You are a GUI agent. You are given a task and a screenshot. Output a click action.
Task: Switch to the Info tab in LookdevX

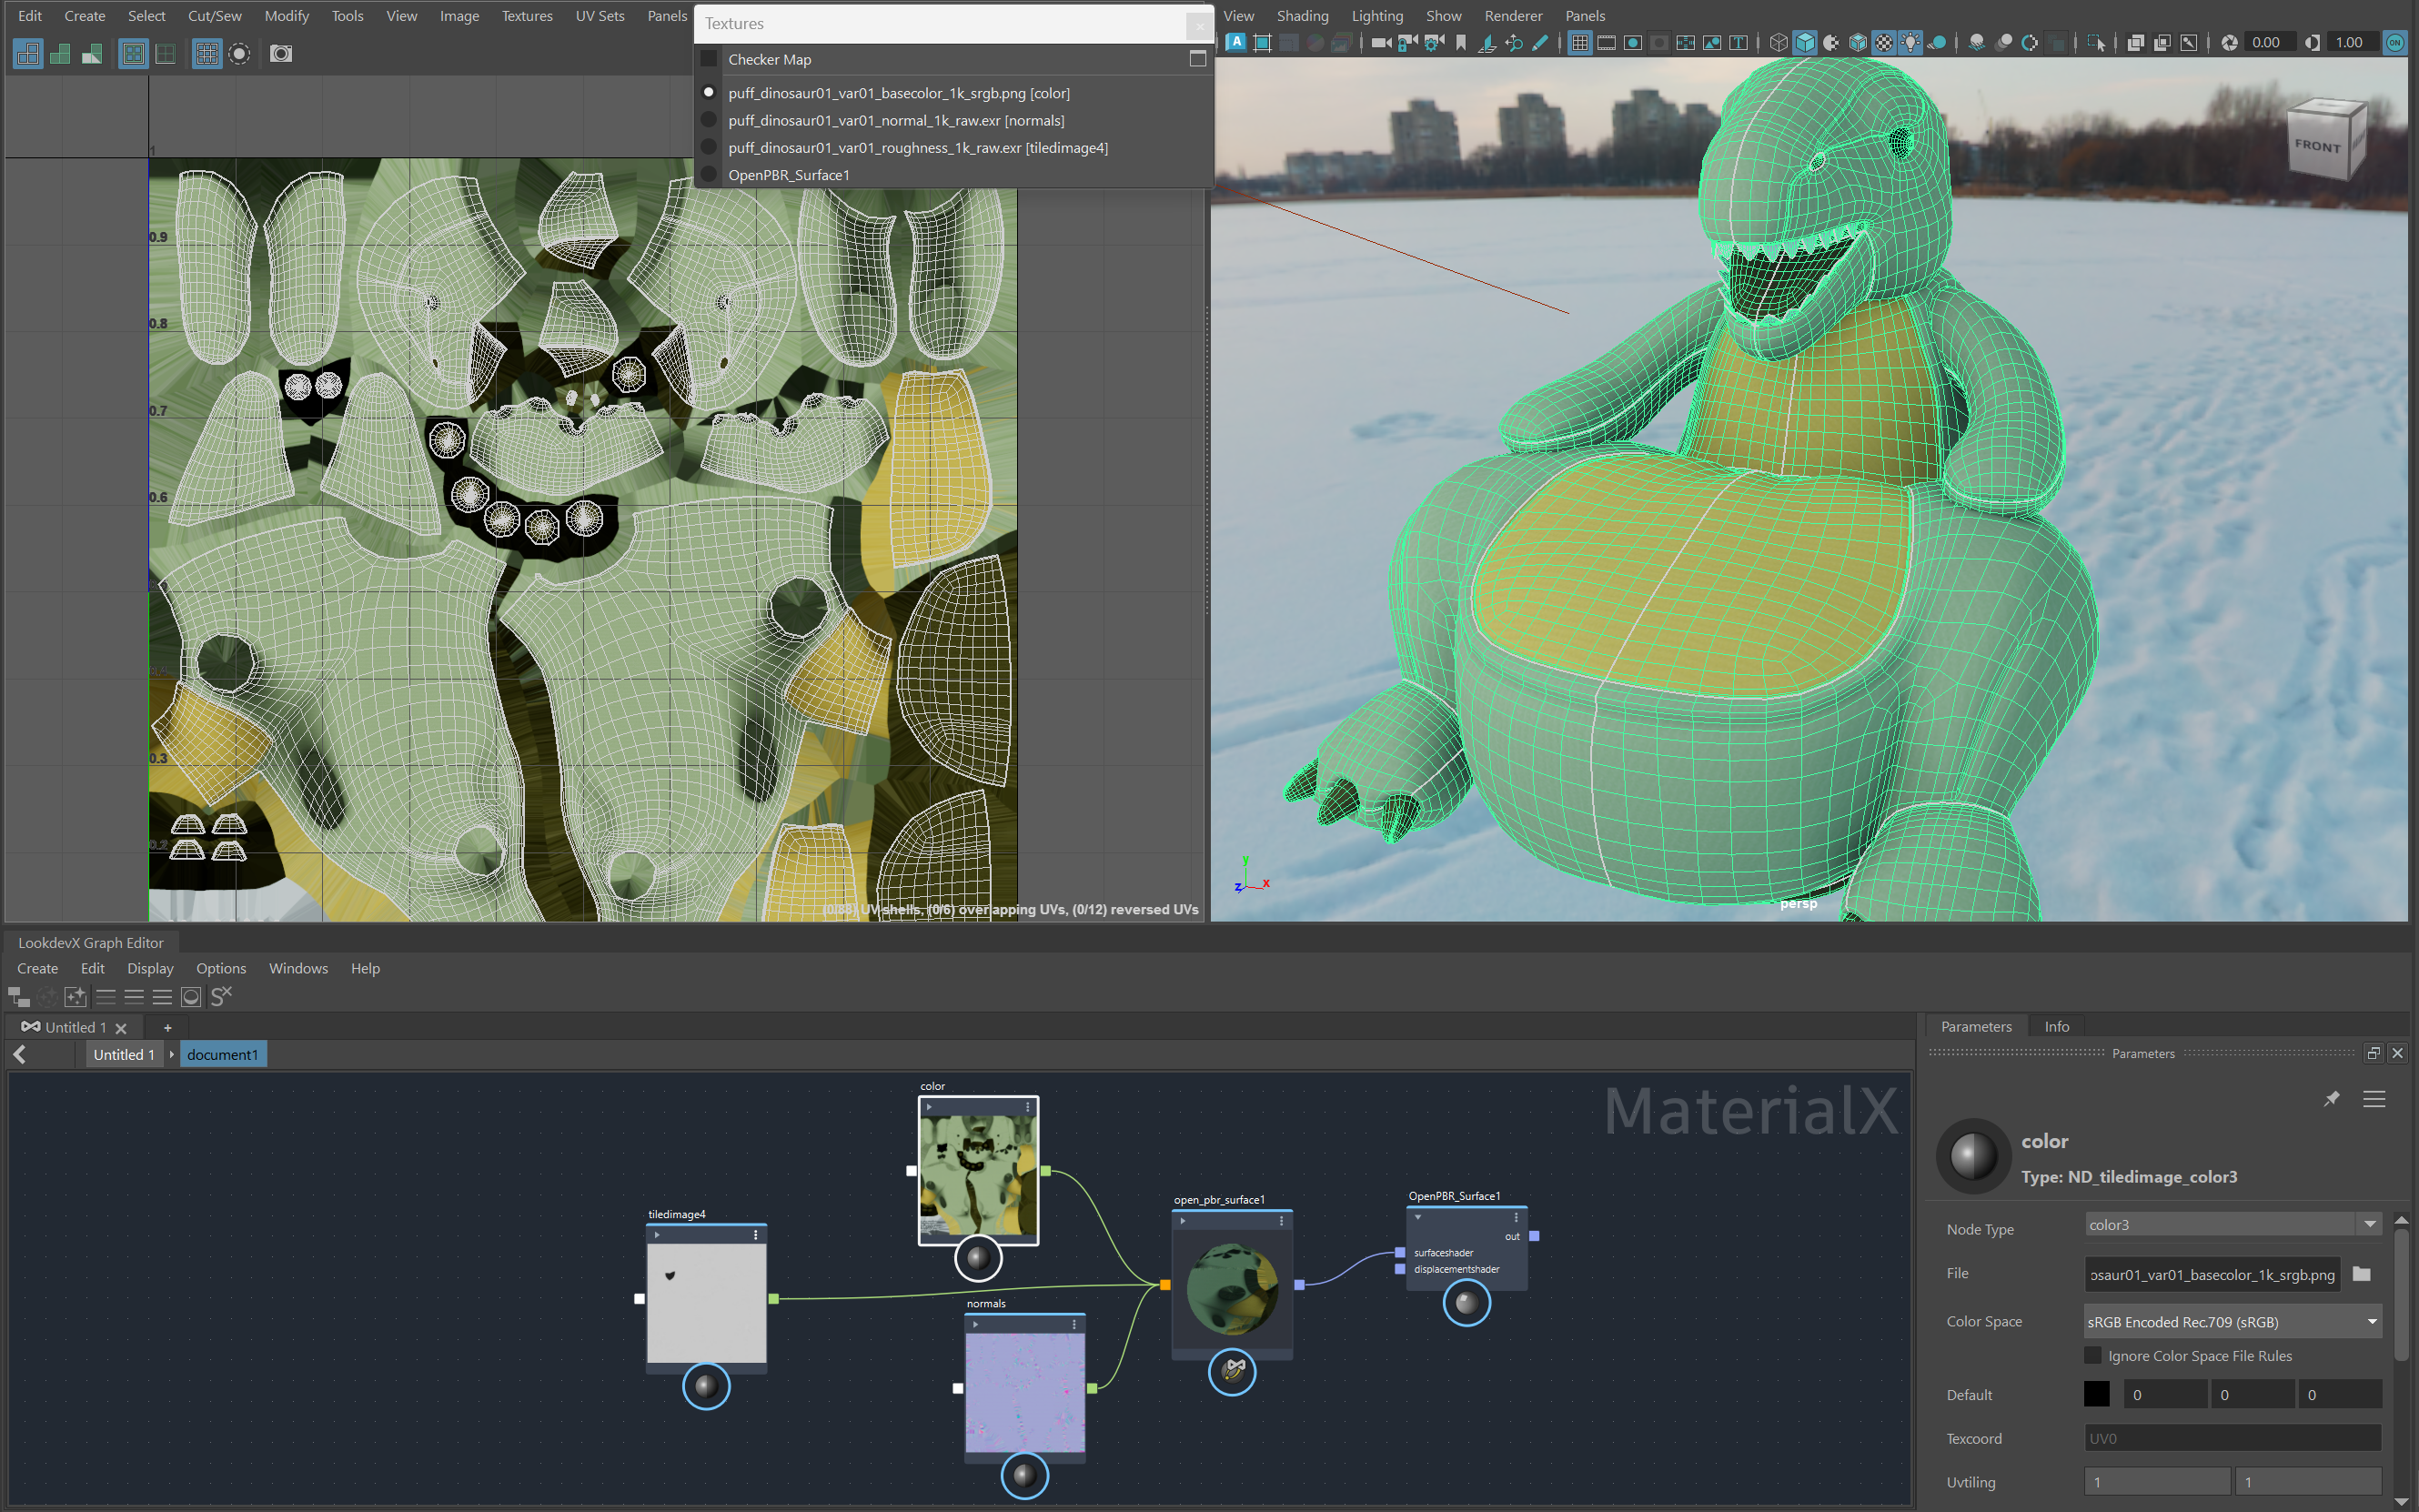tap(2056, 1026)
